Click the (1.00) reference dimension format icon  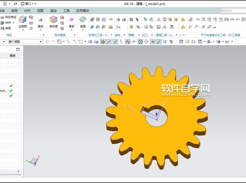(232, 19)
